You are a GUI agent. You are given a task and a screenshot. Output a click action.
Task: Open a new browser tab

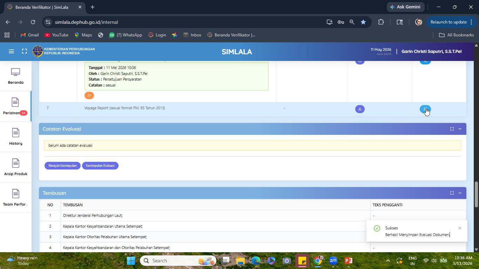click(x=93, y=7)
